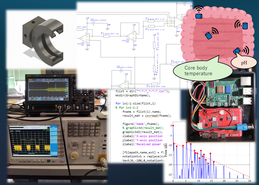Click the 'graphic3d2(result_mat);' code line
259x185 pixels.
pyautogui.click(x=142, y=132)
